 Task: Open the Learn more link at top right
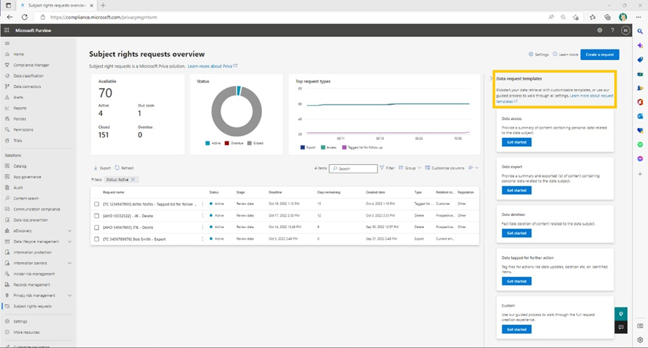point(566,54)
